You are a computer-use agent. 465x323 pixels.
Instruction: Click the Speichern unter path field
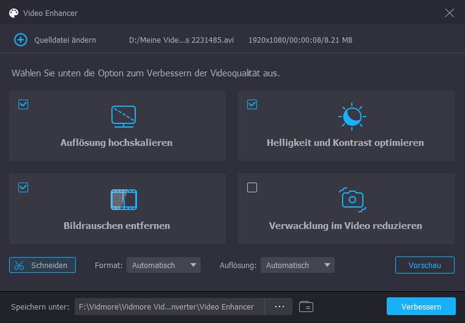pyautogui.click(x=169, y=307)
